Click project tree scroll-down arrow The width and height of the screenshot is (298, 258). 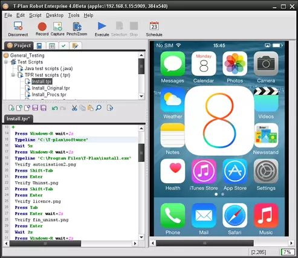[x=141, y=96]
